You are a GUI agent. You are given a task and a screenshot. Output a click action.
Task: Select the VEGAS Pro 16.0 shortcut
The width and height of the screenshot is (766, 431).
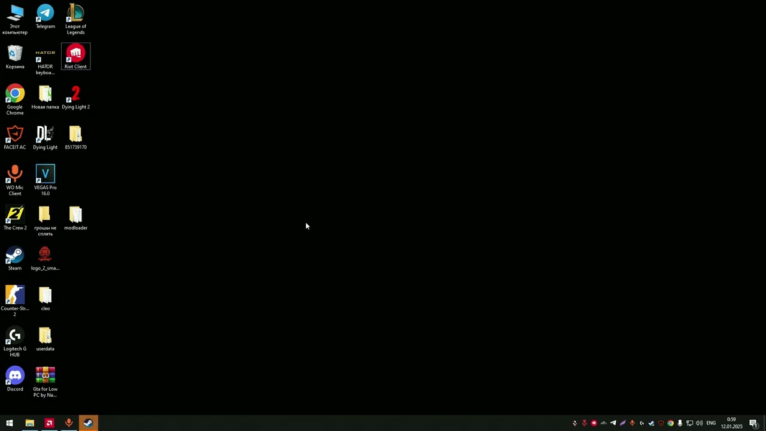[45, 181]
